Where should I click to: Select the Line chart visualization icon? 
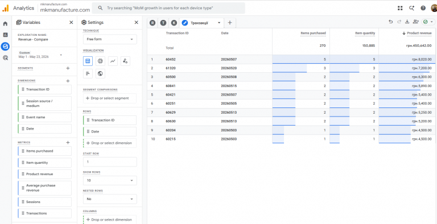pyautogui.click(x=113, y=61)
